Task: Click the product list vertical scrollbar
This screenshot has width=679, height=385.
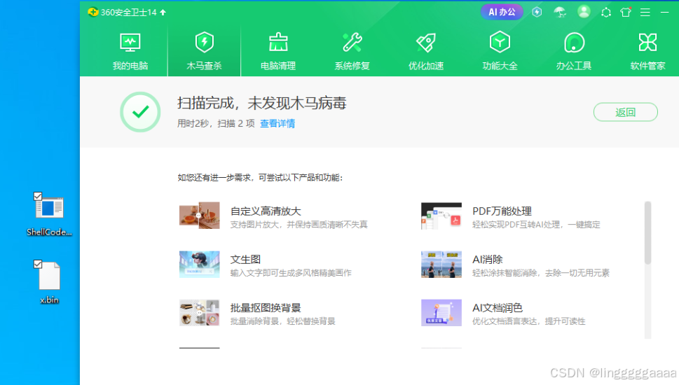Action: 648,232
